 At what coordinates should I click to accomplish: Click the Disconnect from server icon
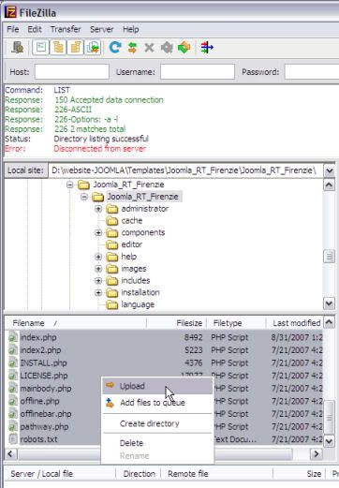[x=167, y=48]
